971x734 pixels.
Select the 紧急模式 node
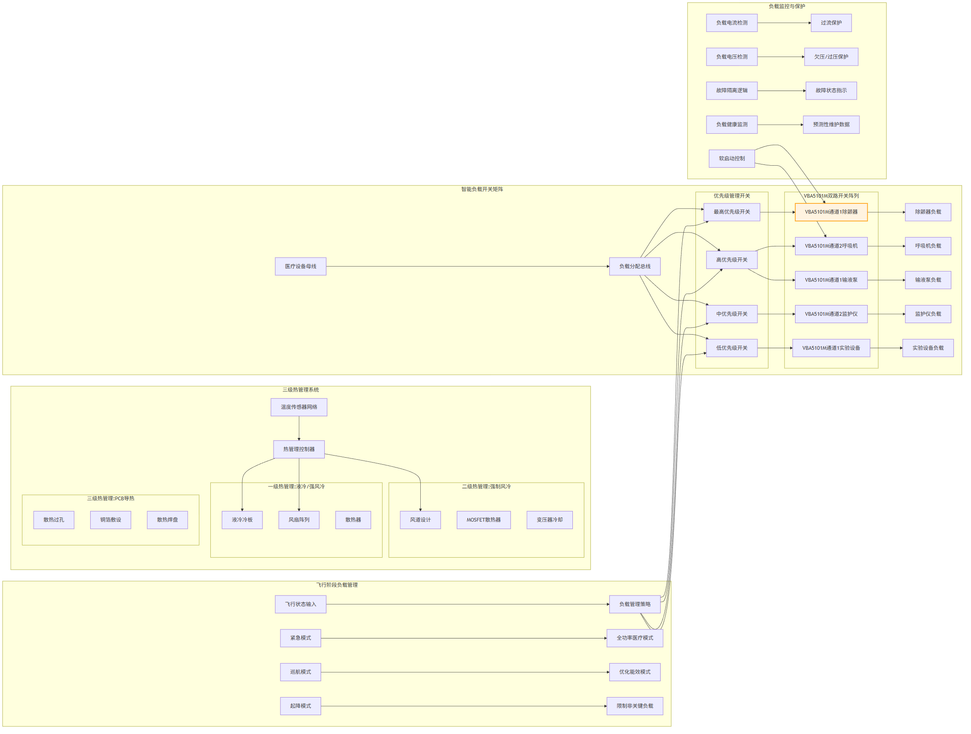pos(301,638)
